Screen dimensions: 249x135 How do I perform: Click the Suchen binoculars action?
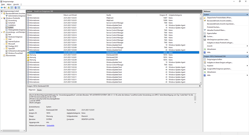click(210, 36)
